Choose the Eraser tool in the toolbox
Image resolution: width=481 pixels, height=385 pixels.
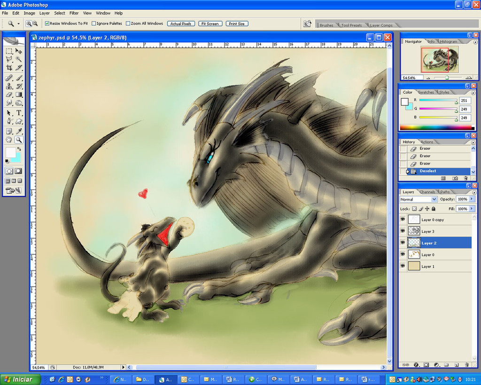click(9, 94)
